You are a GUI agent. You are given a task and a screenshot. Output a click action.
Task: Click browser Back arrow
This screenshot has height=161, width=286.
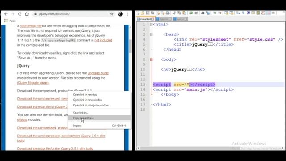tap(6, 14)
